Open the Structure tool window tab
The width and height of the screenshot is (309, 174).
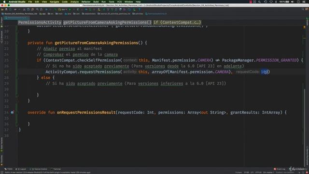[1, 37]
